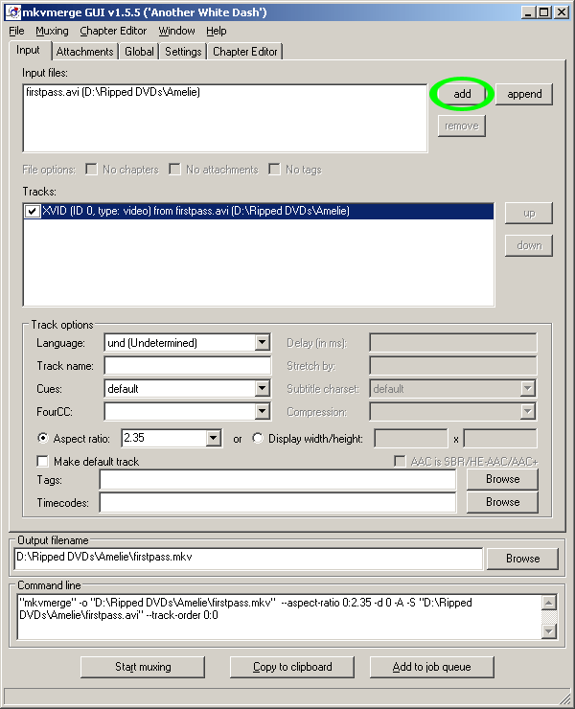575x709 pixels.
Task: Select the XVID track row text
Action: (195, 211)
